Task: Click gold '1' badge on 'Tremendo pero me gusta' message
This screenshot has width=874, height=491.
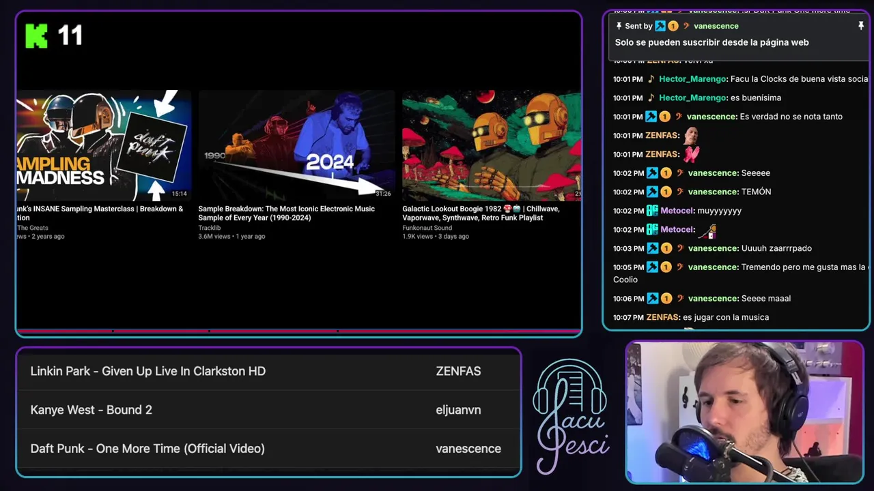Action: (x=665, y=267)
